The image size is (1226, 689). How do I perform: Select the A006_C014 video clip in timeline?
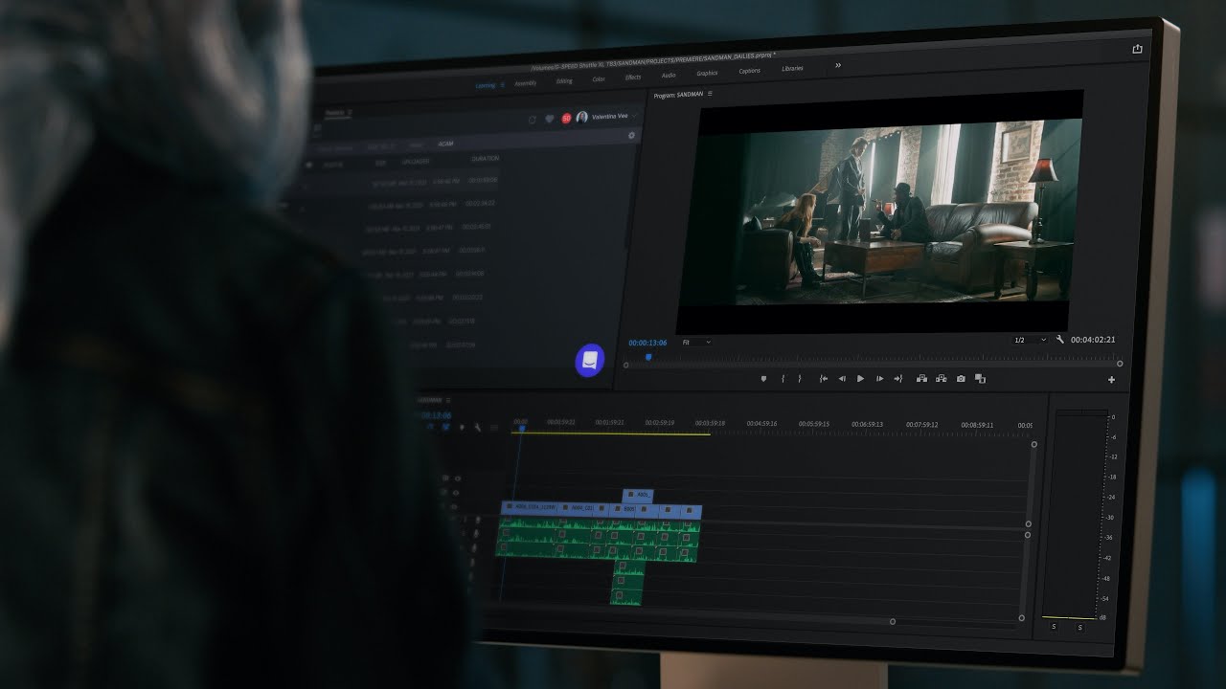(530, 508)
